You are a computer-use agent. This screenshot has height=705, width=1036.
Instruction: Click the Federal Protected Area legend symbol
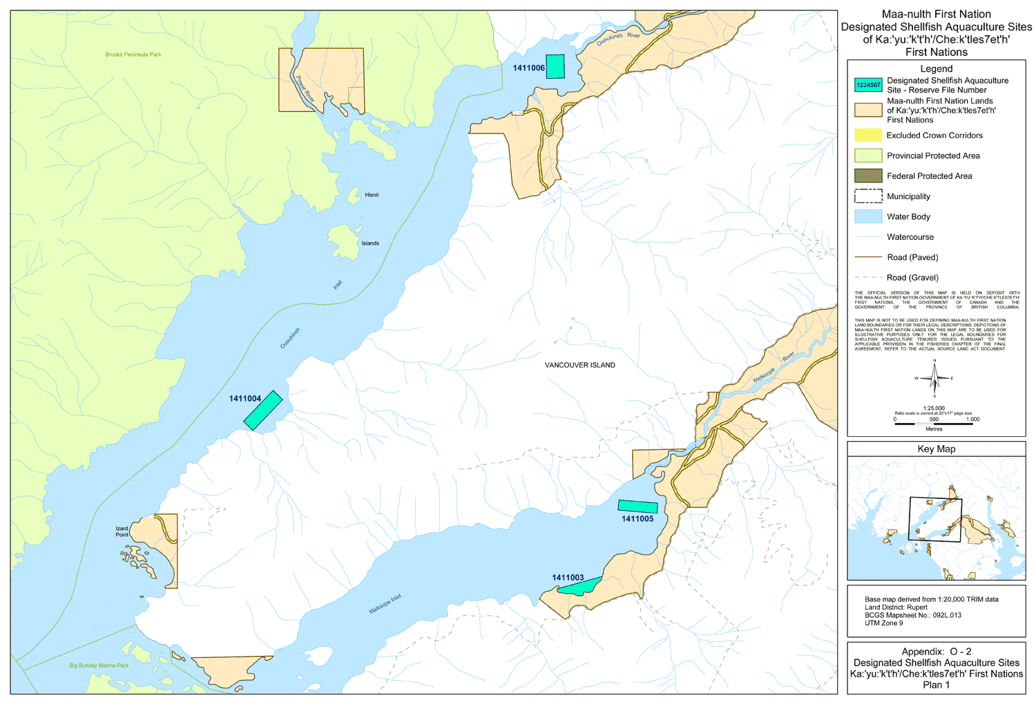click(868, 176)
